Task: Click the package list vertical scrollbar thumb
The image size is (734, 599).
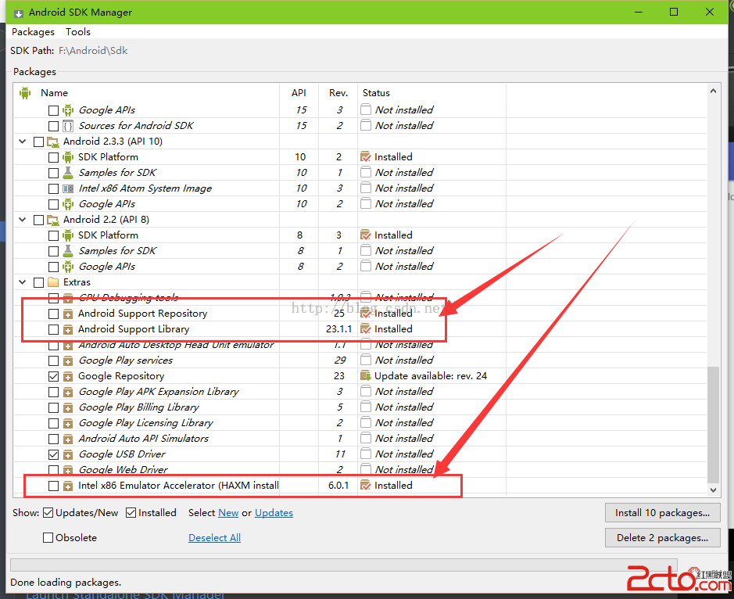Action: tap(713, 425)
